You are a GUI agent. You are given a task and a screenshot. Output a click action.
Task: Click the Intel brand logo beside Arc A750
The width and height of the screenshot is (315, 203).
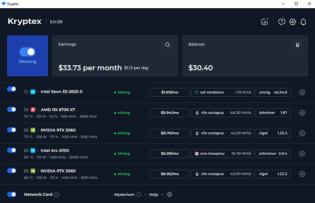tap(33, 151)
